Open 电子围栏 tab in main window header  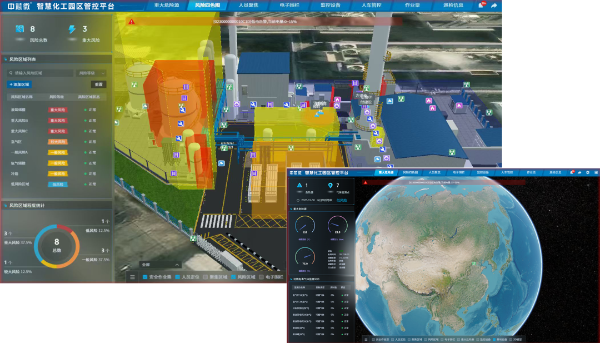[x=289, y=6]
